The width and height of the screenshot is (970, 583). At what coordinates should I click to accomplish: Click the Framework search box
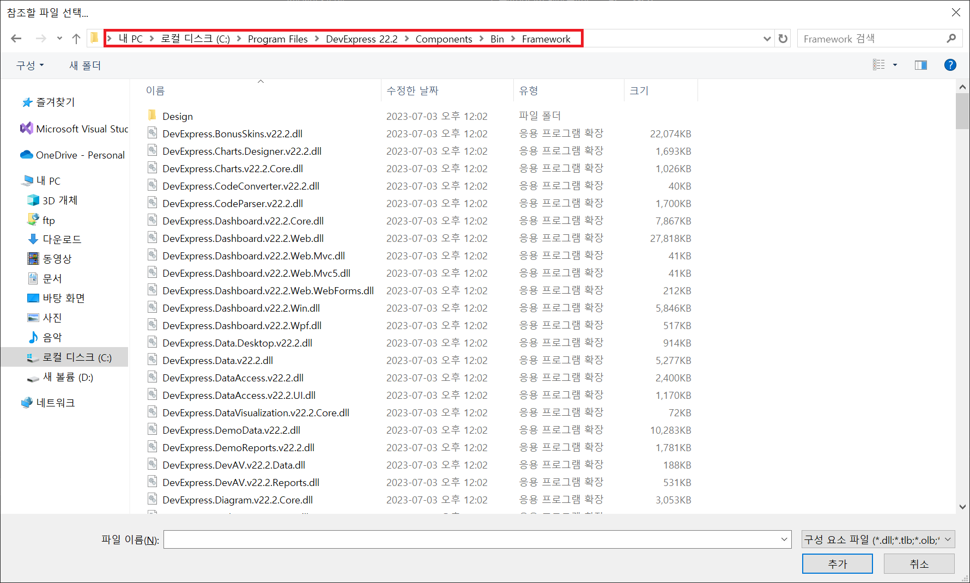tap(872, 39)
